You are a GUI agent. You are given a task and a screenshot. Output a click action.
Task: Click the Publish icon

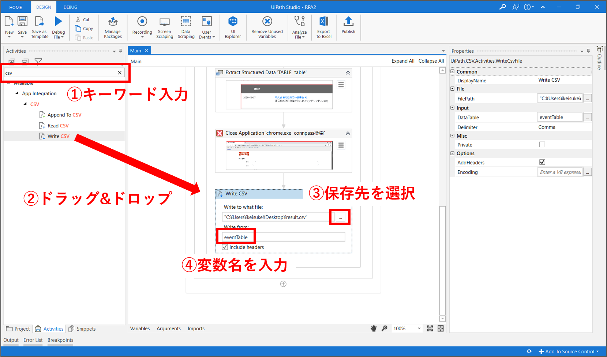click(x=348, y=22)
